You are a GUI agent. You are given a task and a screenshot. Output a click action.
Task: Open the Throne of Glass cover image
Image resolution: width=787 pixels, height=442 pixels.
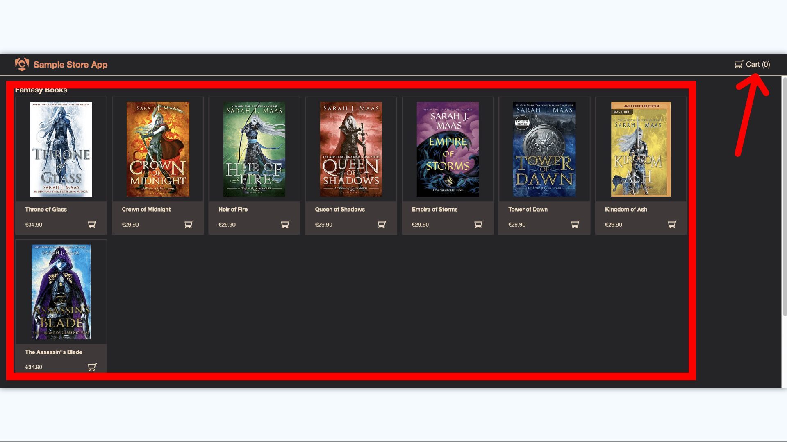61,149
